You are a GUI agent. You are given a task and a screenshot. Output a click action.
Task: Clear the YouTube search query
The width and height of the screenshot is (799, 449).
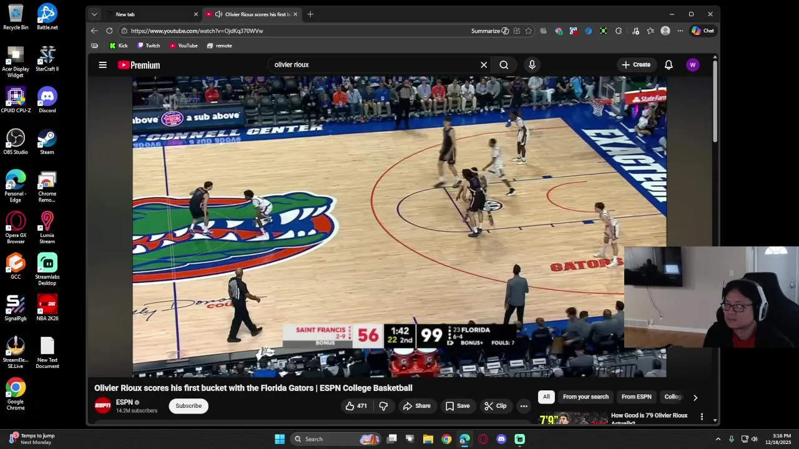[484, 65]
